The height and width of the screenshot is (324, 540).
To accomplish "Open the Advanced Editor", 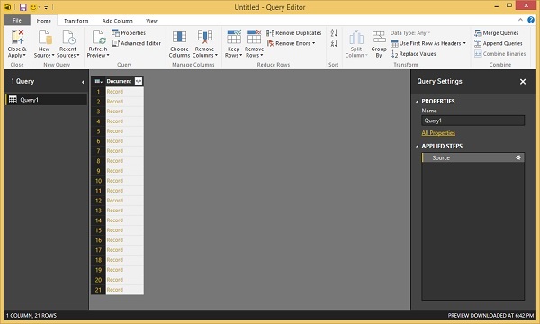I will coord(137,43).
